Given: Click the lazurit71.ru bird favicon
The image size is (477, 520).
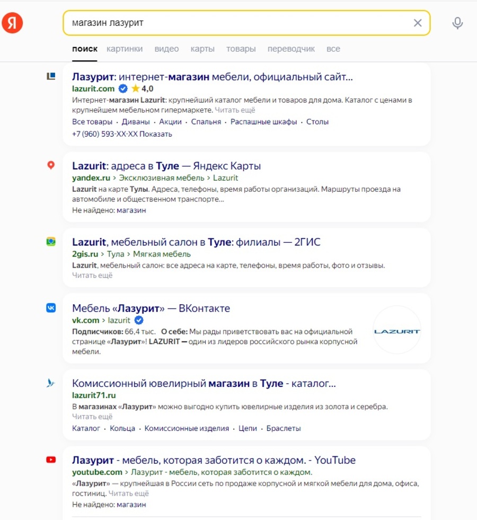Looking at the screenshot, I should 51,383.
